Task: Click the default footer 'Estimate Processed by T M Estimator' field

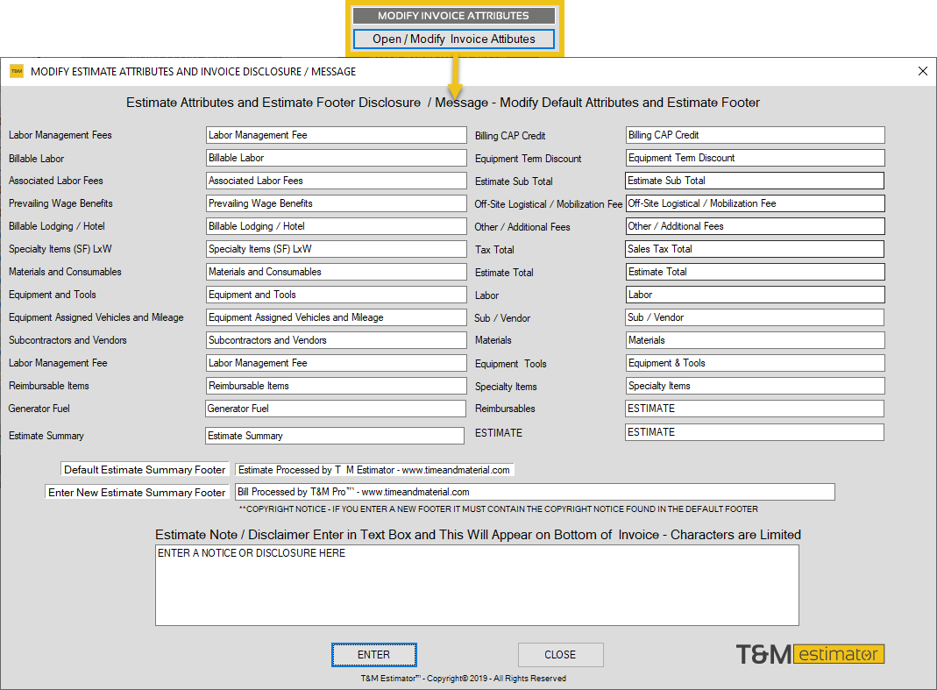Action: (x=374, y=470)
